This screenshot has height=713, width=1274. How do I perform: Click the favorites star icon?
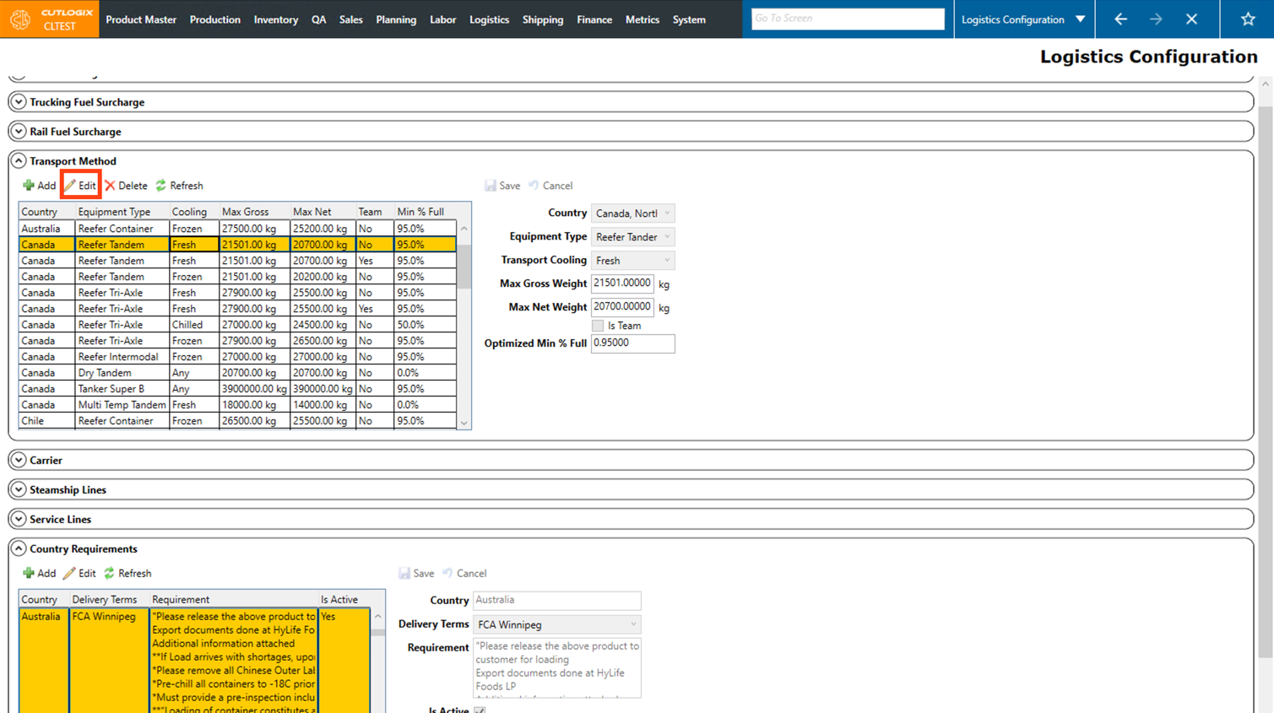1247,19
